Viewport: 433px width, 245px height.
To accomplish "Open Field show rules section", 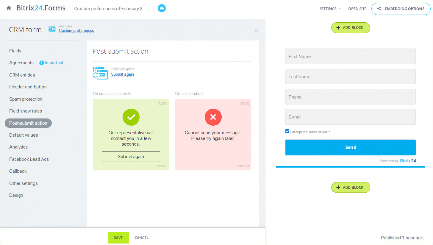I will click(26, 111).
